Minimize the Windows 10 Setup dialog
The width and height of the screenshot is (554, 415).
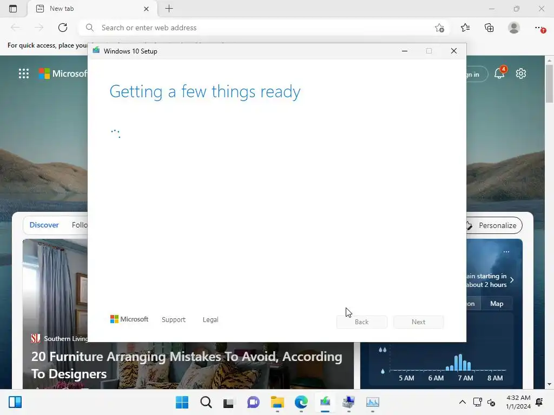pos(405,51)
